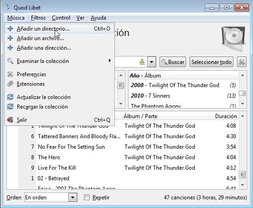Select Recargar la colección menu entry
The width and height of the screenshot is (253, 208).
pyautogui.click(x=59, y=107)
